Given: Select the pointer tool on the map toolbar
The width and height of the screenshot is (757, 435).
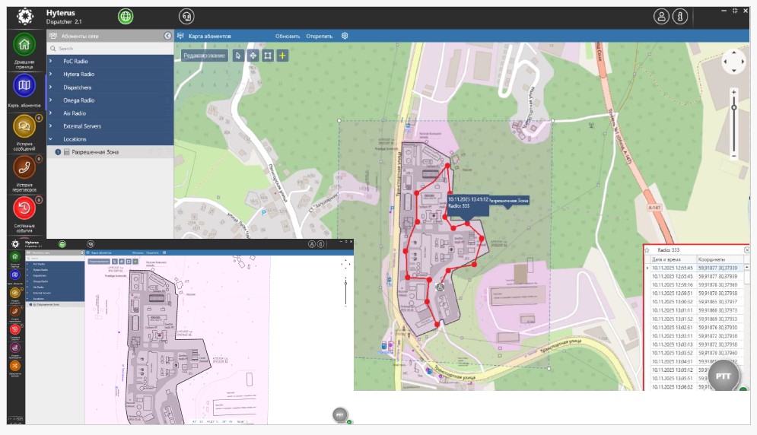Looking at the screenshot, I should (x=238, y=56).
